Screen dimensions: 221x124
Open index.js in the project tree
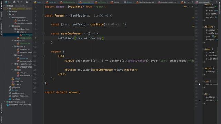[17, 84]
